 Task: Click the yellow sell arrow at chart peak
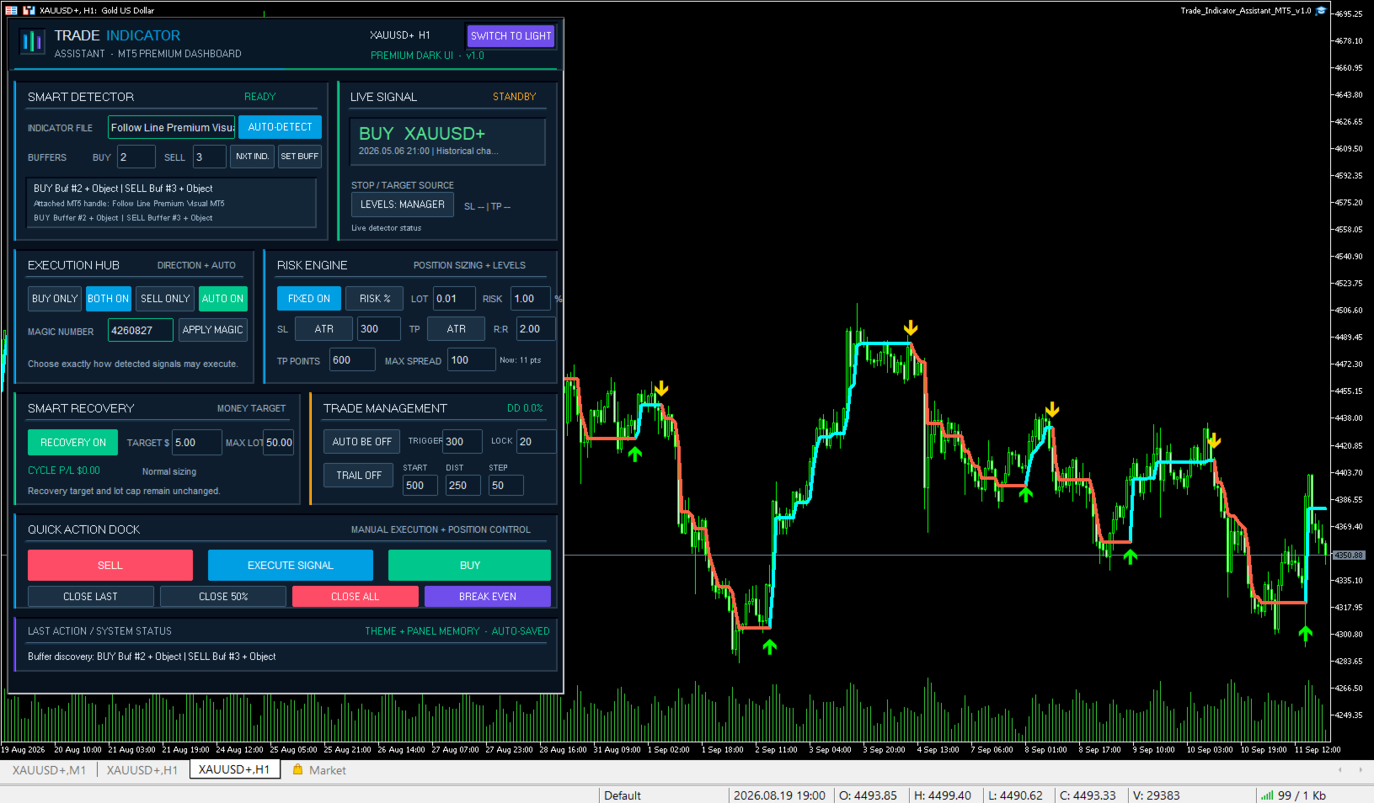pyautogui.click(x=911, y=327)
